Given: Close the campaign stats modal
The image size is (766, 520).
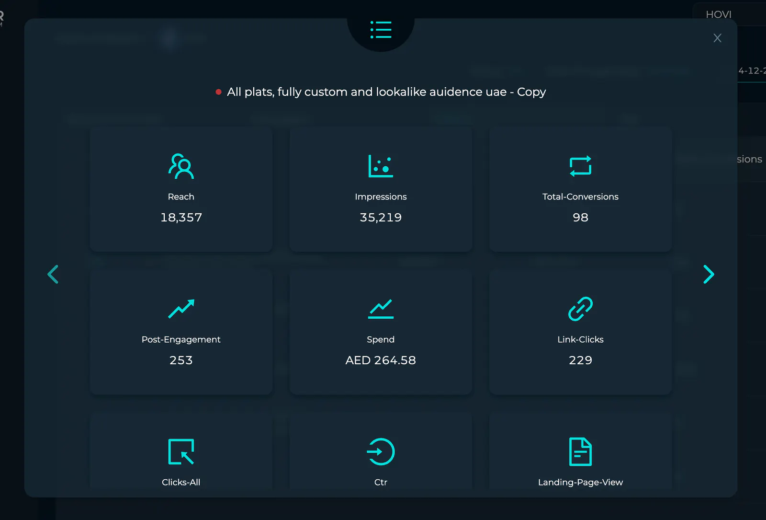Looking at the screenshot, I should [x=717, y=38].
